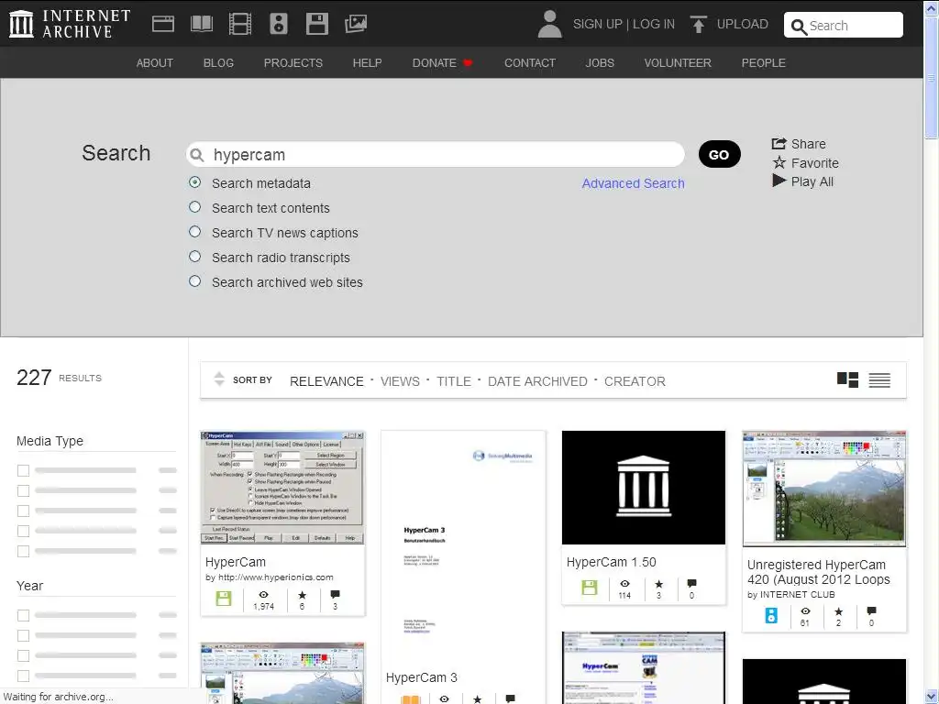This screenshot has height=704, width=939.
Task: Click the top-right Search input box
Action: 844,25
